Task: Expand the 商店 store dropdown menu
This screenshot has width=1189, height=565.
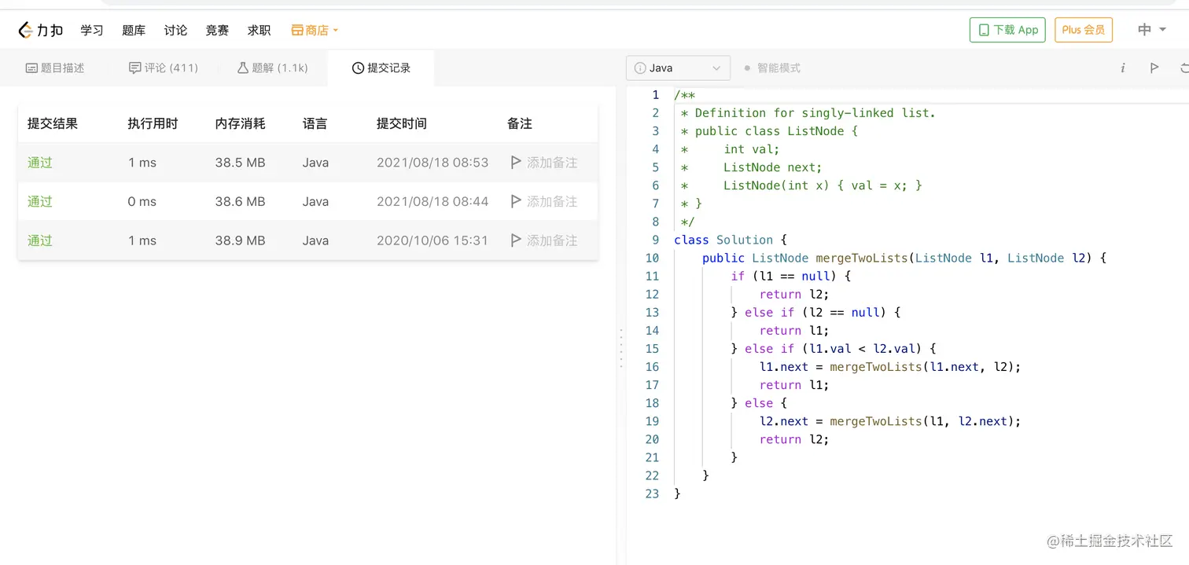Action: 315,30
